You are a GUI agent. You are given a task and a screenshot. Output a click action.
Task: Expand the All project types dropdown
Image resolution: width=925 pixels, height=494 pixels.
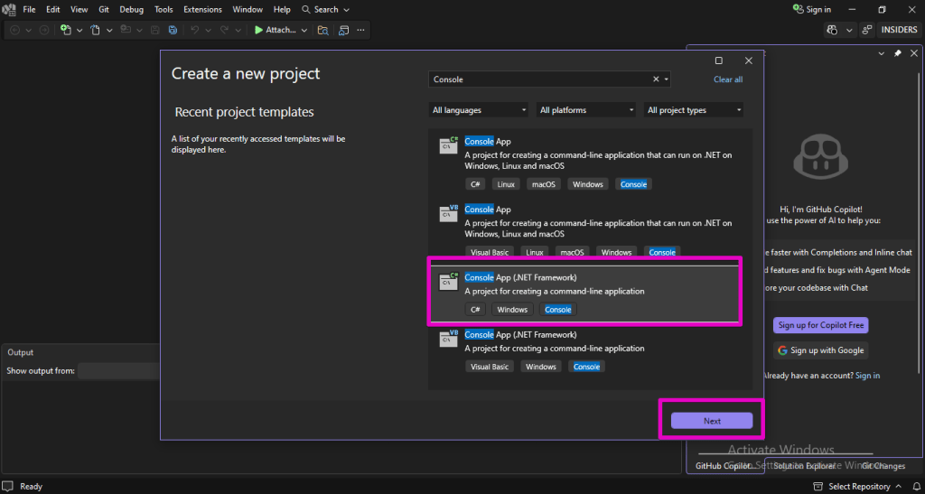[694, 110]
